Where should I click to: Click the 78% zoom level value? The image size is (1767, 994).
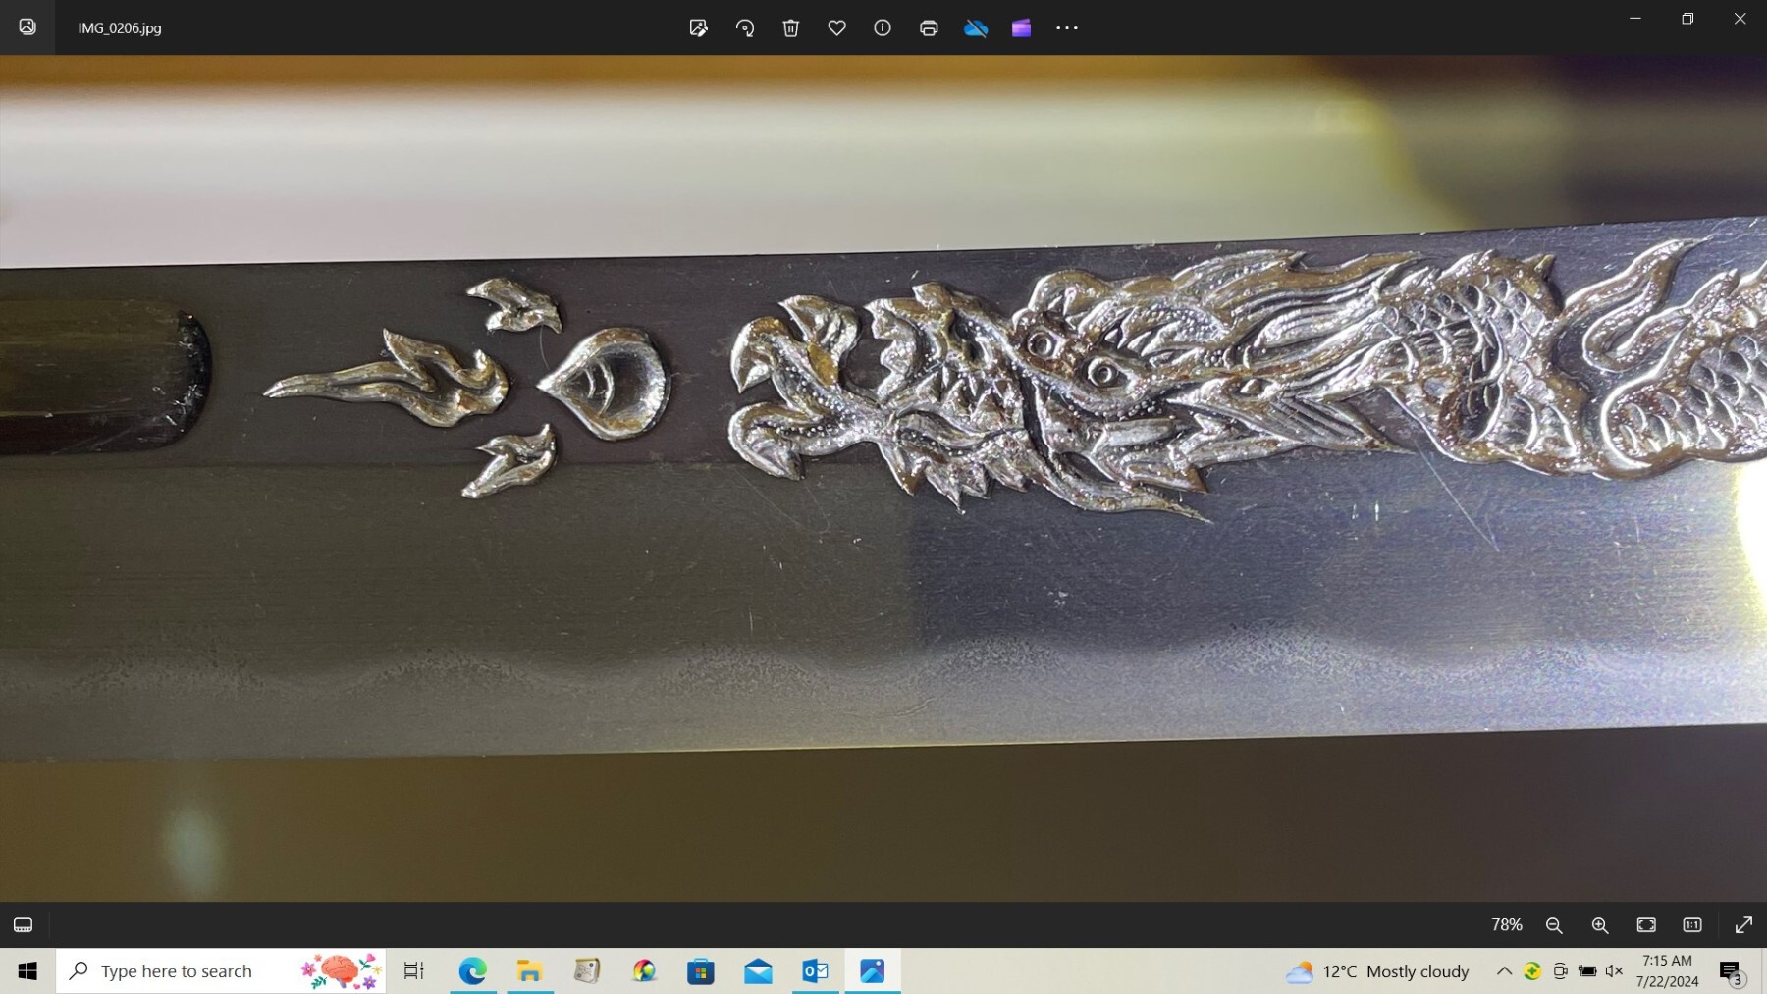[x=1507, y=924]
